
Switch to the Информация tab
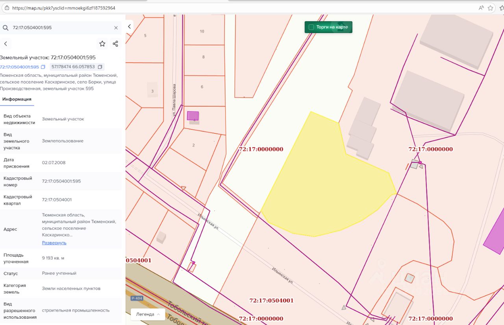click(17, 99)
